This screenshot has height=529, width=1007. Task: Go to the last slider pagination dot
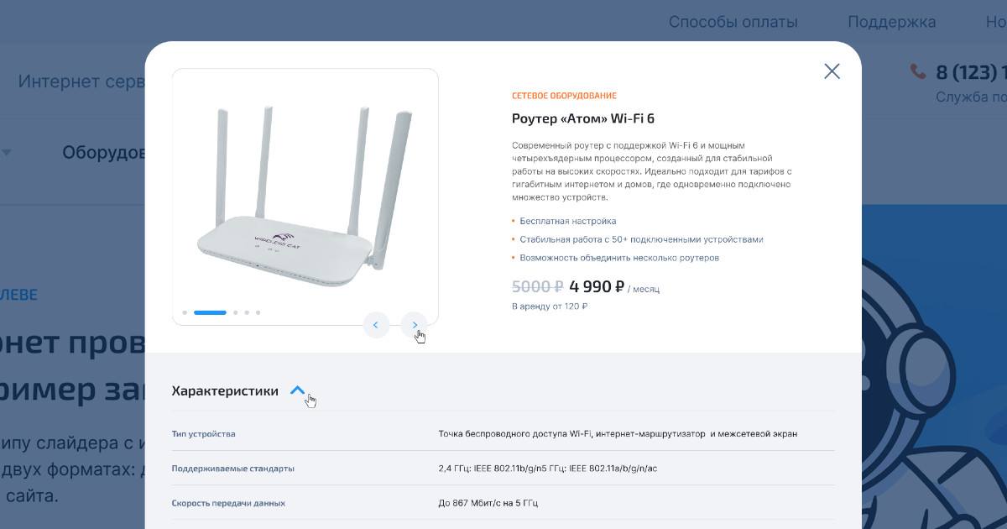(258, 312)
